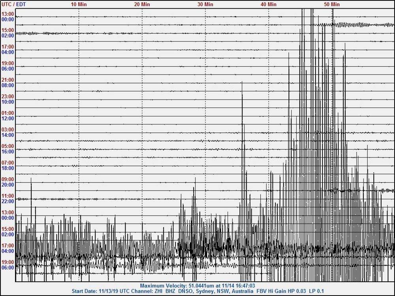Select the 10 Min time marker

[79, 4]
